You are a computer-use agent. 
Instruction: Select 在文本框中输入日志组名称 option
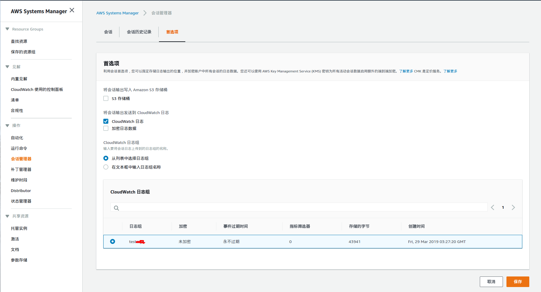(106, 167)
